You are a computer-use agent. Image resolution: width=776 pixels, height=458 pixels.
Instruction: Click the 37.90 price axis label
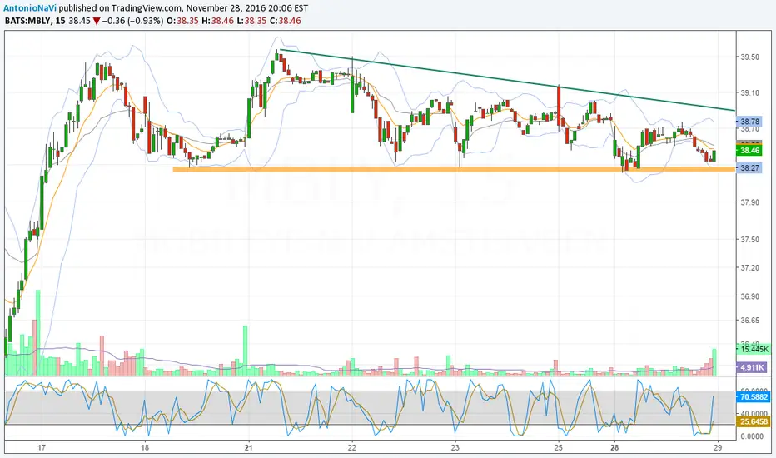[749, 202]
